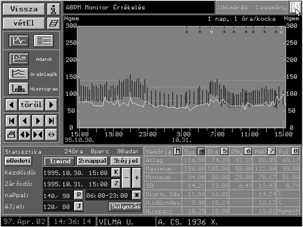The image size is (303, 227).
Task: Step forward one using right triangle
Action: (x=38, y=121)
